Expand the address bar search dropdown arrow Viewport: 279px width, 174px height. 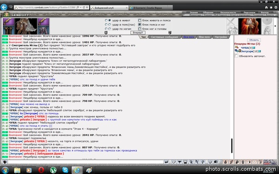click(x=80, y=7)
